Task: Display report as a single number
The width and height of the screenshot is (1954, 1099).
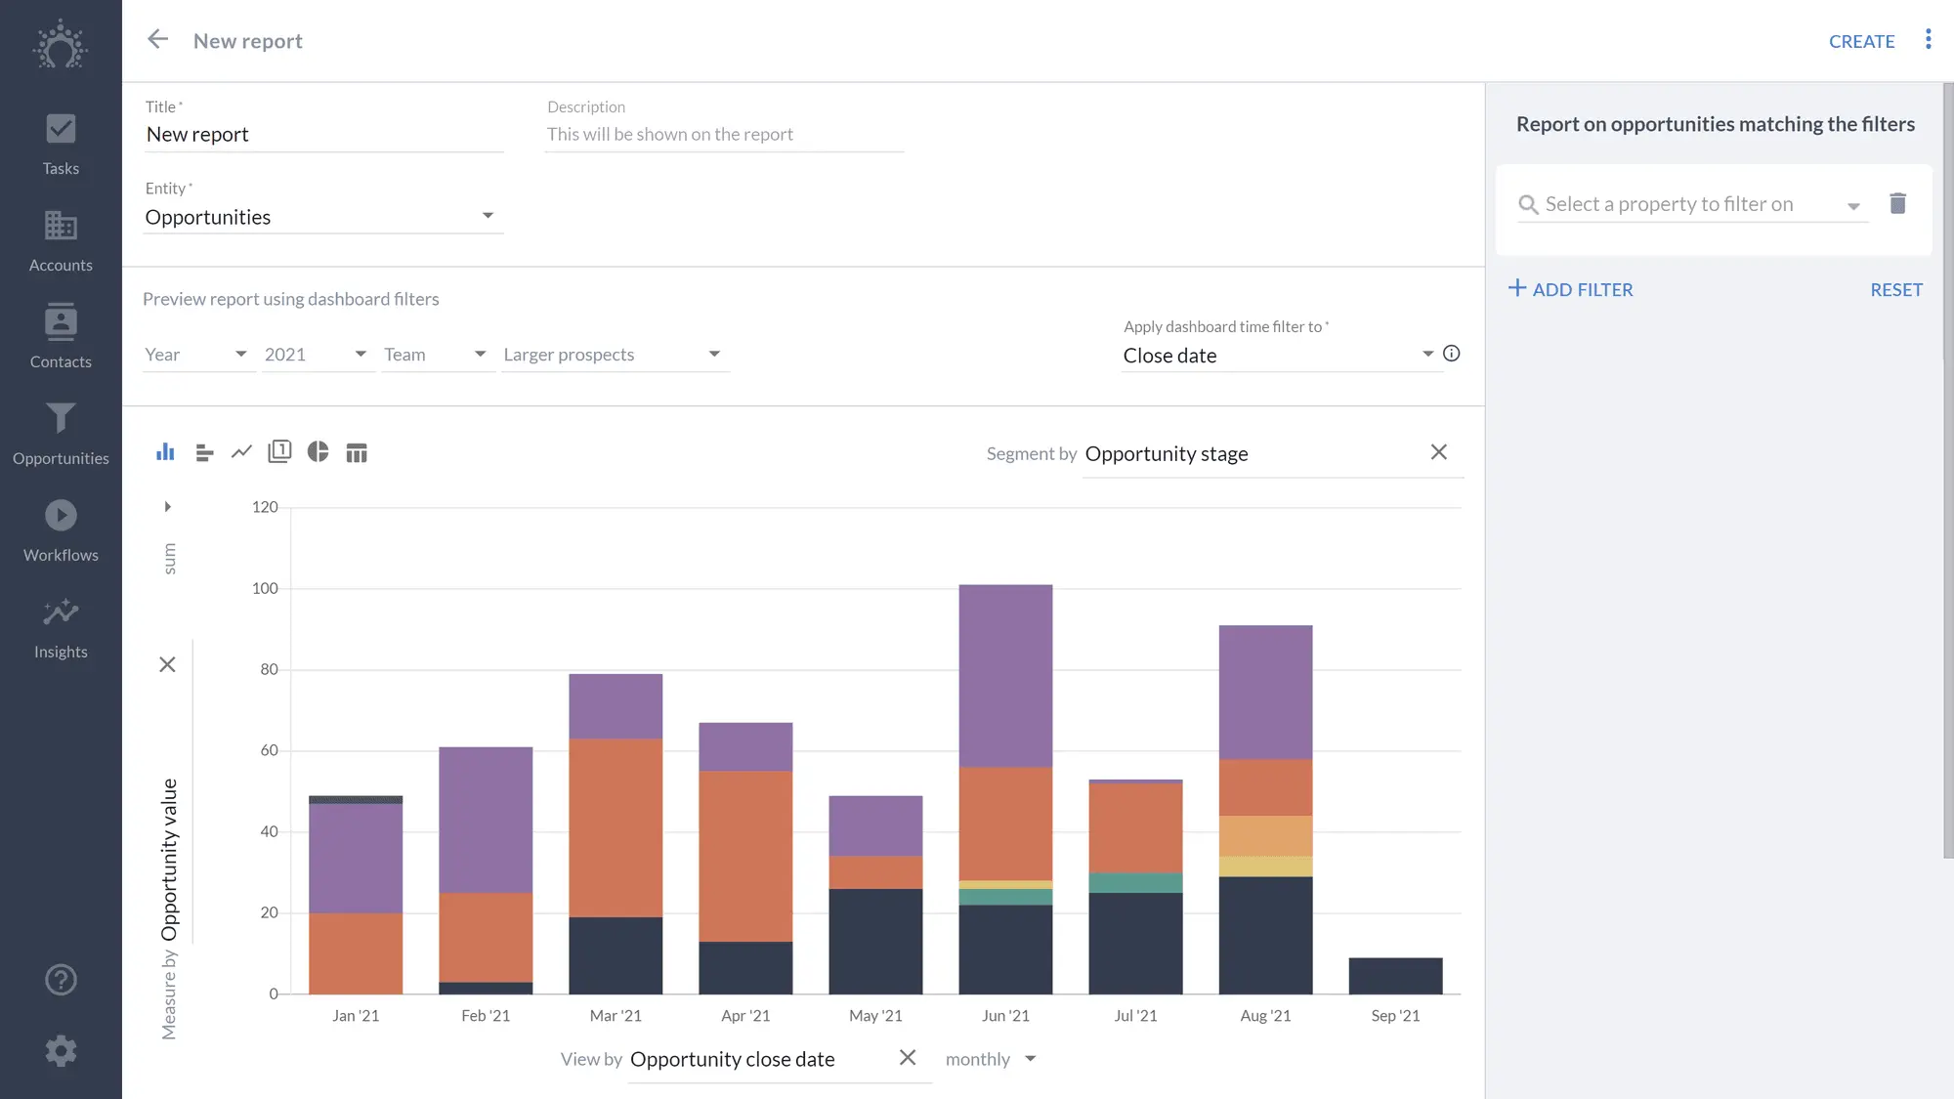Action: click(x=279, y=451)
